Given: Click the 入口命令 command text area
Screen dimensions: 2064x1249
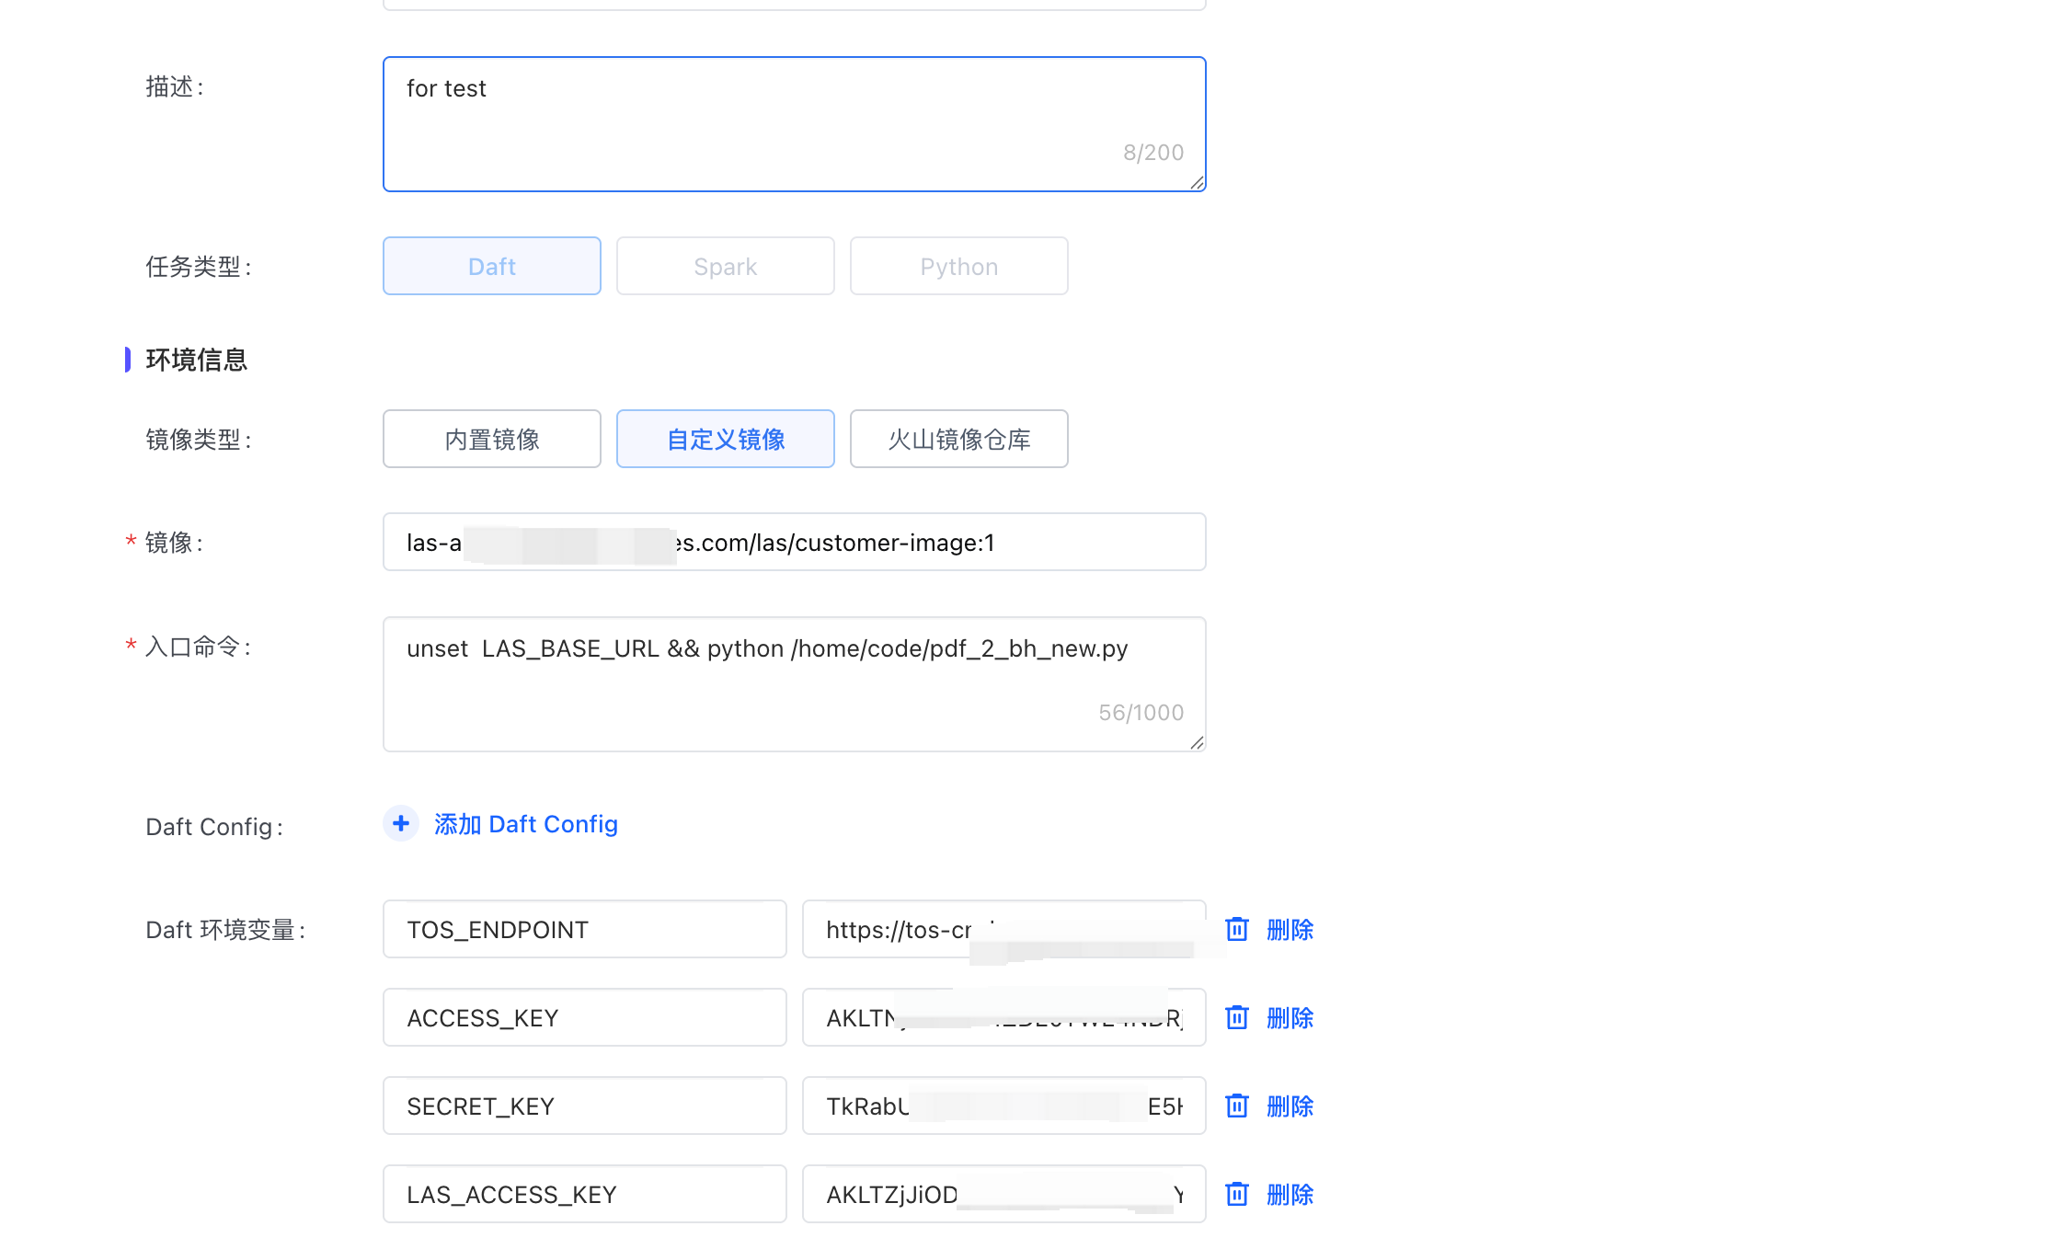Looking at the screenshot, I should [x=793, y=685].
